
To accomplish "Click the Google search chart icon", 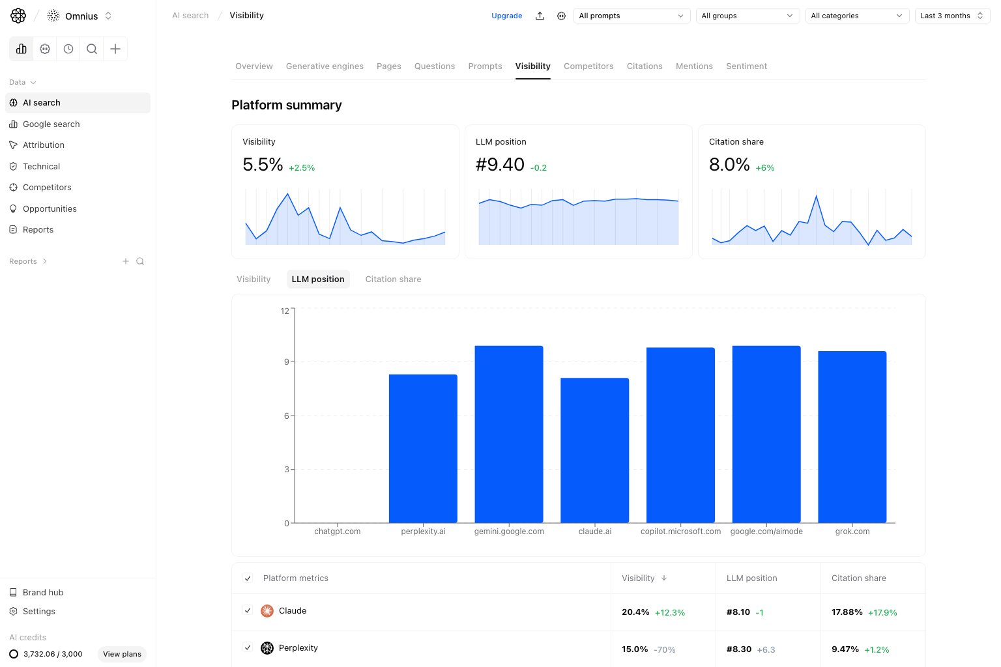I will [x=13, y=124].
